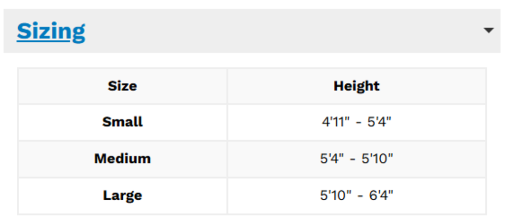Click the 5'4" minimum height for Medium
Screen dimensions: 505x217
[x=331, y=158]
